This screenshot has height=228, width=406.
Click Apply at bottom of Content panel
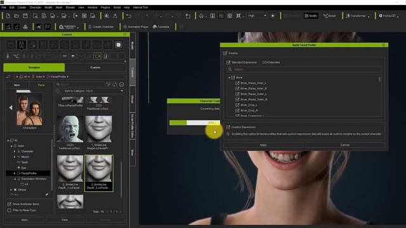[x=24, y=220]
